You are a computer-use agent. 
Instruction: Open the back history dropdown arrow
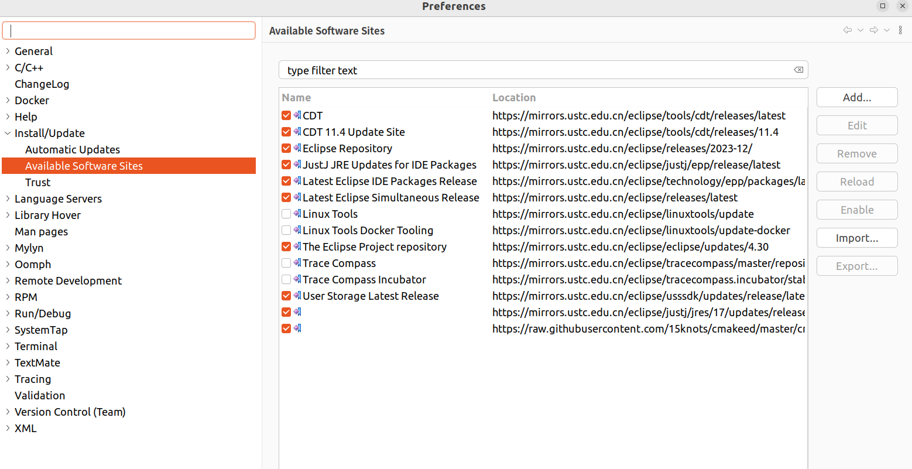click(x=860, y=30)
